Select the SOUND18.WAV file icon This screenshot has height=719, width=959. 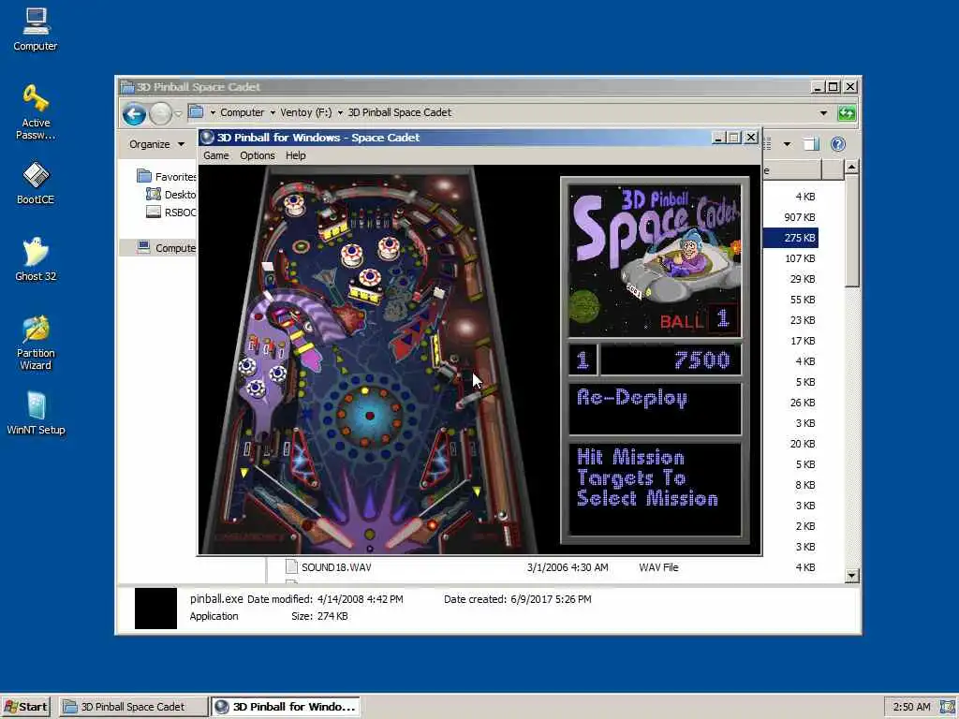(292, 566)
